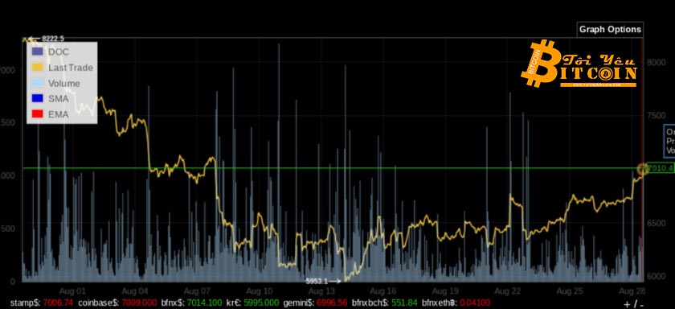Click the Aug 04 date axis label
Image resolution: width=675 pixels, height=309 pixels.
point(135,291)
